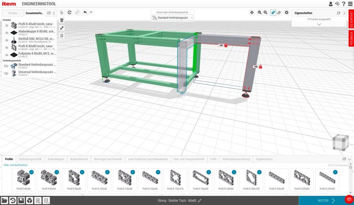This screenshot has height=205, width=354.
Task: Open the hamburger main menu
Action: [350, 4]
